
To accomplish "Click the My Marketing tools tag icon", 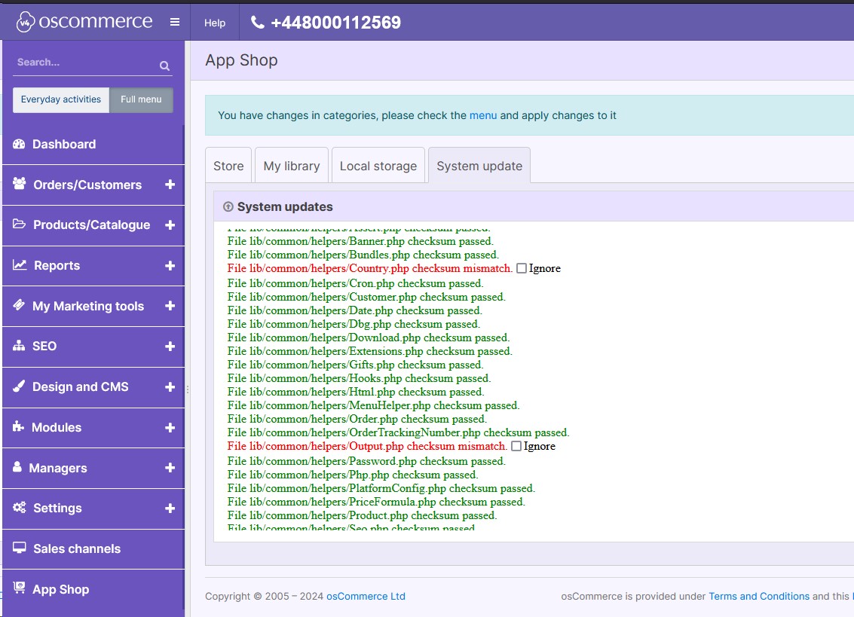I will pos(19,305).
